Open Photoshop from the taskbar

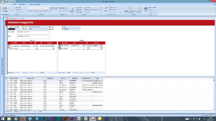coord(44,119)
